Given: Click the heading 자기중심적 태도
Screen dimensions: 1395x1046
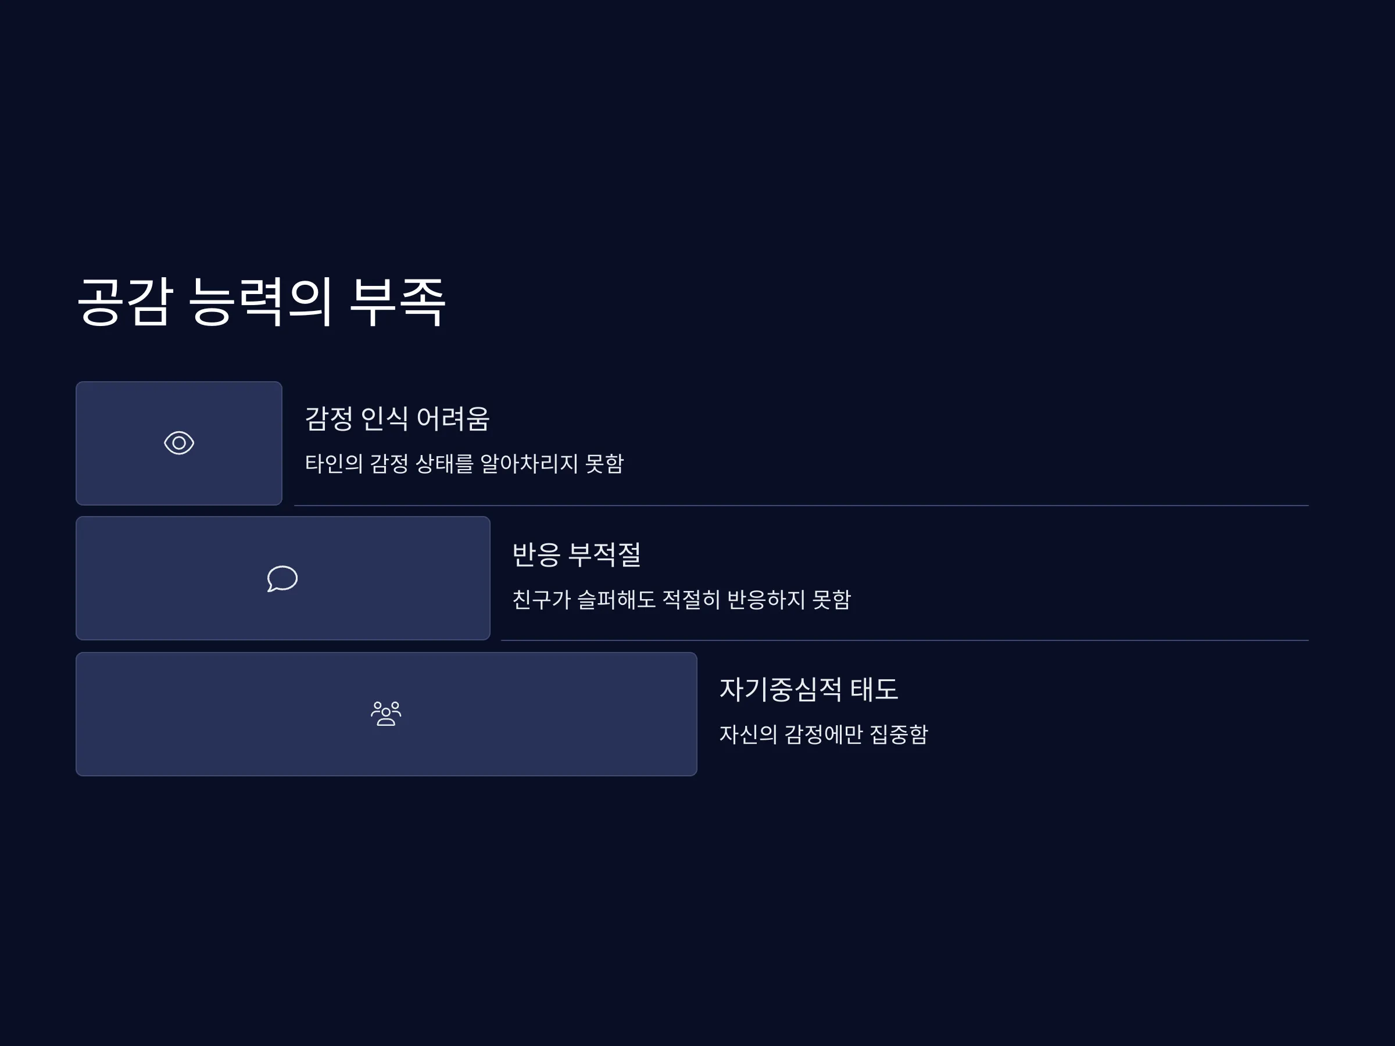Looking at the screenshot, I should coord(809,689).
